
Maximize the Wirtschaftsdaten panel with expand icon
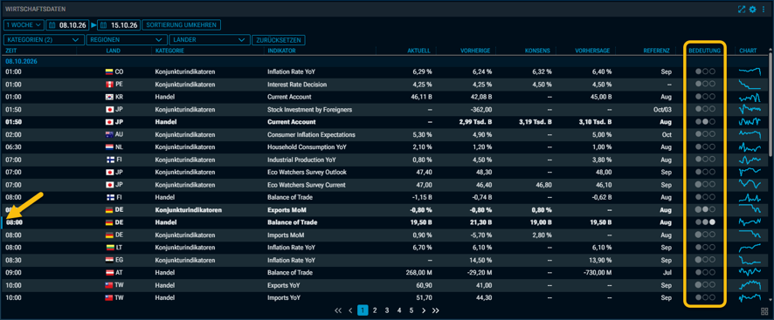742,9
